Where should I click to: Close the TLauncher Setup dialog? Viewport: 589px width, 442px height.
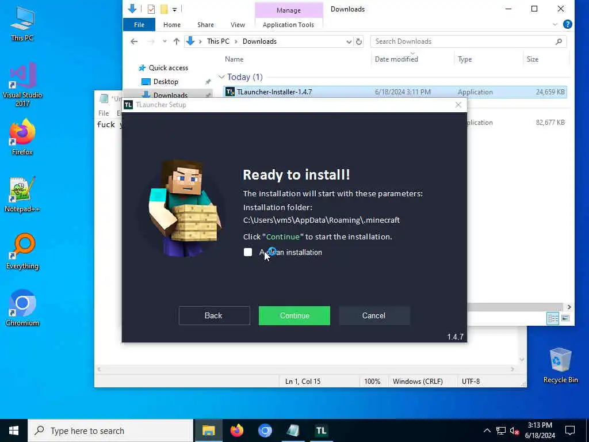point(458,105)
